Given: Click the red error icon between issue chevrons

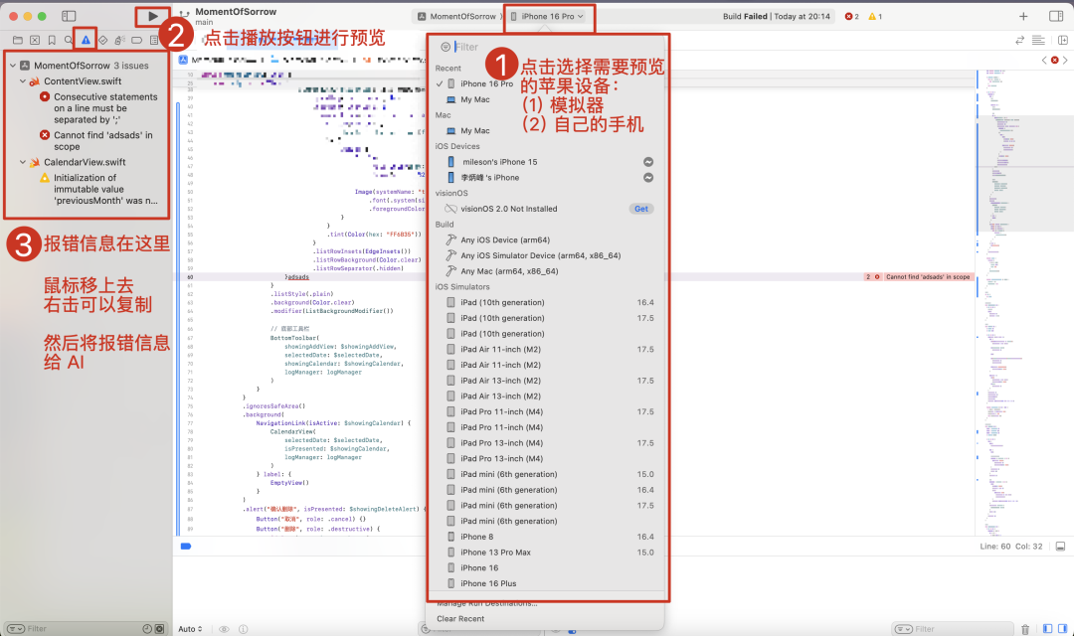Looking at the screenshot, I should pyautogui.click(x=1055, y=61).
